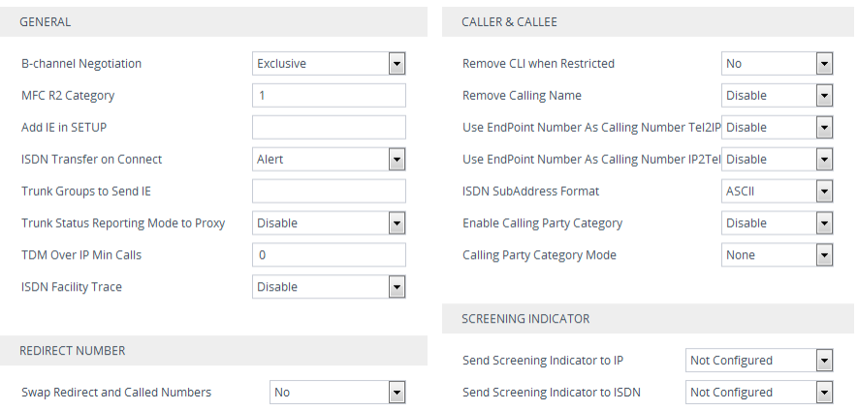Open Send Screening Indicator to IP dropdown
Image resolution: width=858 pixels, height=411 pixels.
tap(759, 361)
